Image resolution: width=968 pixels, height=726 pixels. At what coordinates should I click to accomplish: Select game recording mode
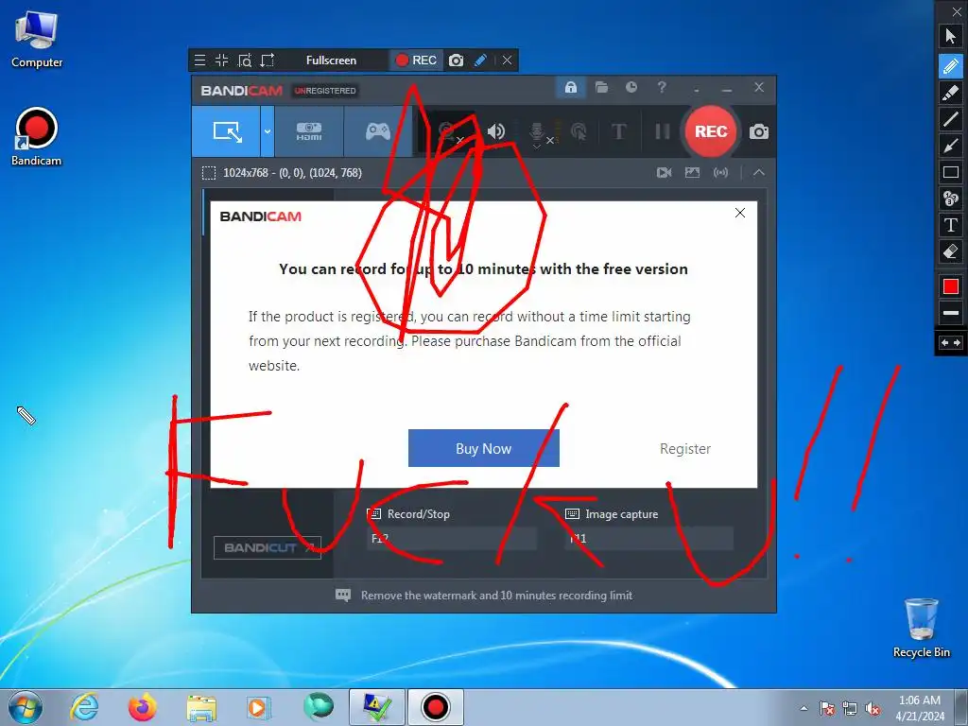point(378,130)
